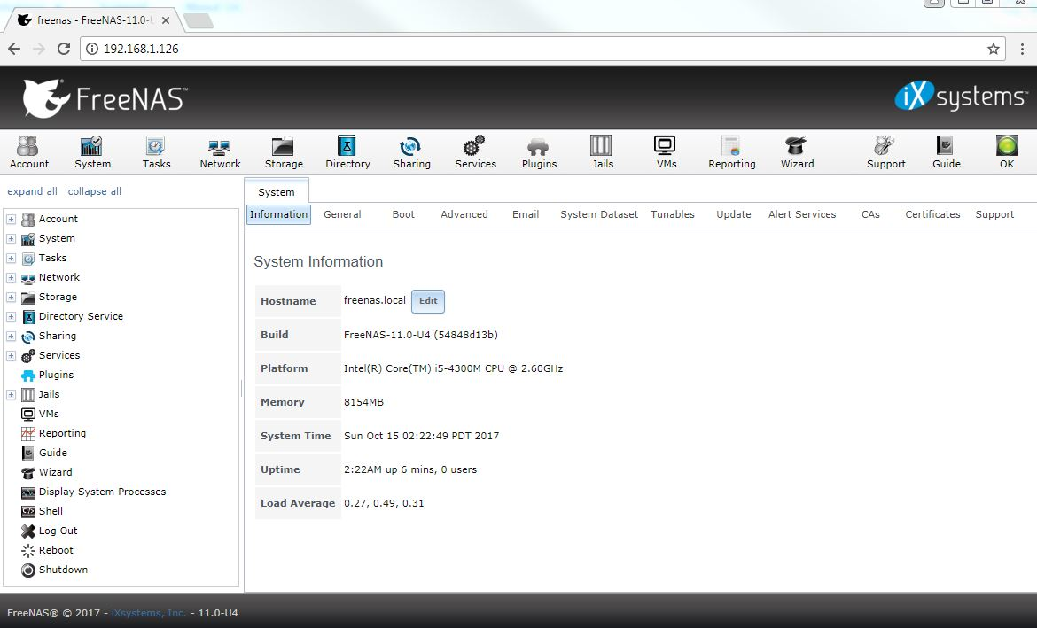
Task: Open the iXsystems, Inc. footer link
Action: point(148,613)
